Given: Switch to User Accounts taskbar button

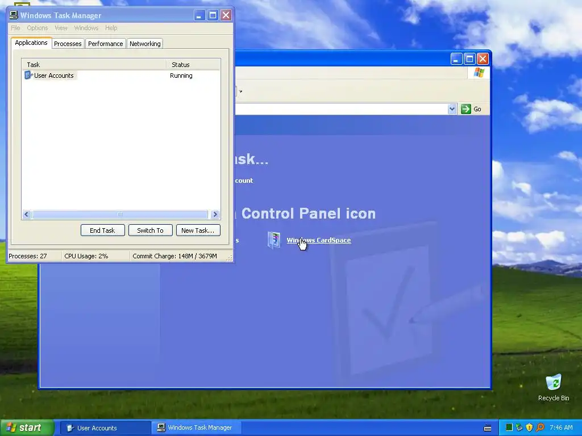Looking at the screenshot, I should point(105,428).
